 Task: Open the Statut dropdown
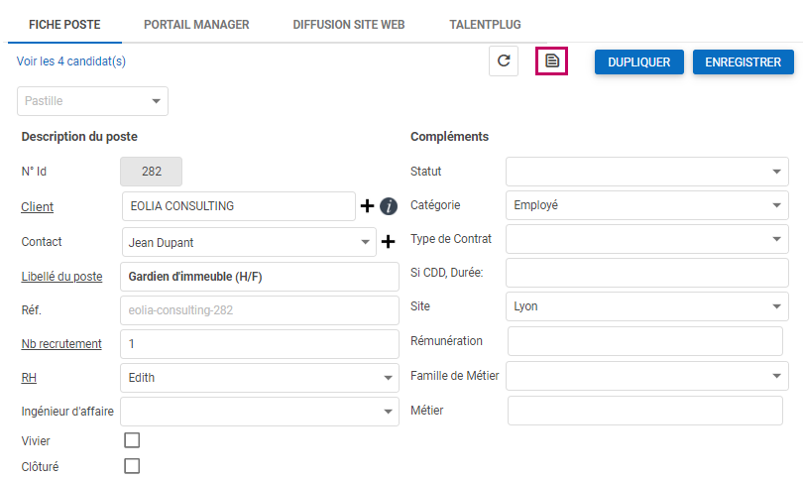click(x=646, y=172)
